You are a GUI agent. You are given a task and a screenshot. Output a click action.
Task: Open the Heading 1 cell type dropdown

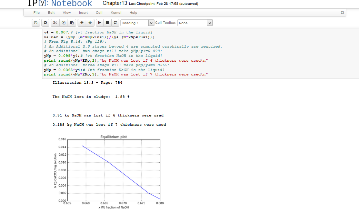pyautogui.click(x=137, y=23)
